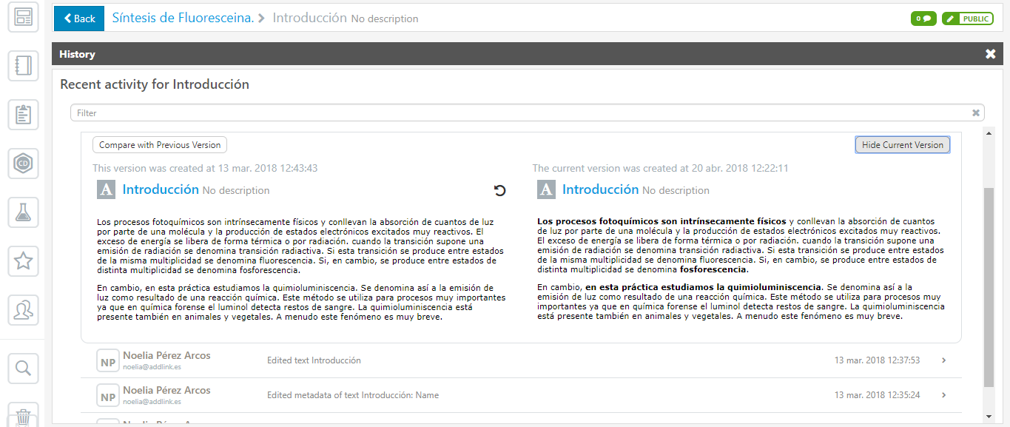This screenshot has width=1010, height=427.
Task: Click the history list scrollbar down arrow
Action: [x=989, y=417]
